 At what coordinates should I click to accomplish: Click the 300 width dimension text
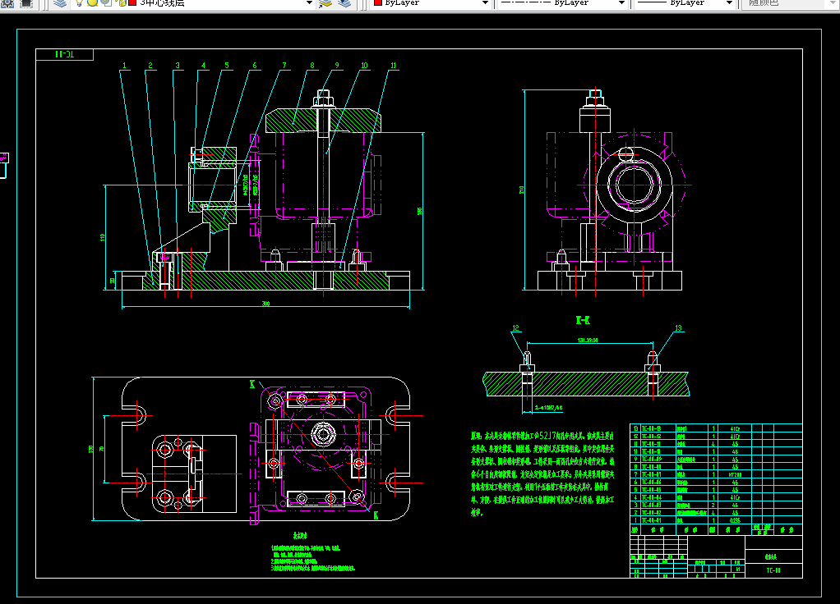[x=265, y=304]
